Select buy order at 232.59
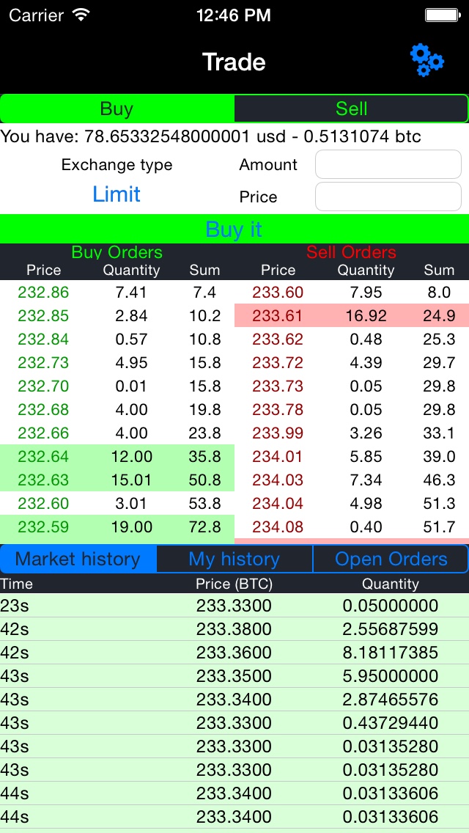This screenshot has height=833, width=469. click(117, 527)
